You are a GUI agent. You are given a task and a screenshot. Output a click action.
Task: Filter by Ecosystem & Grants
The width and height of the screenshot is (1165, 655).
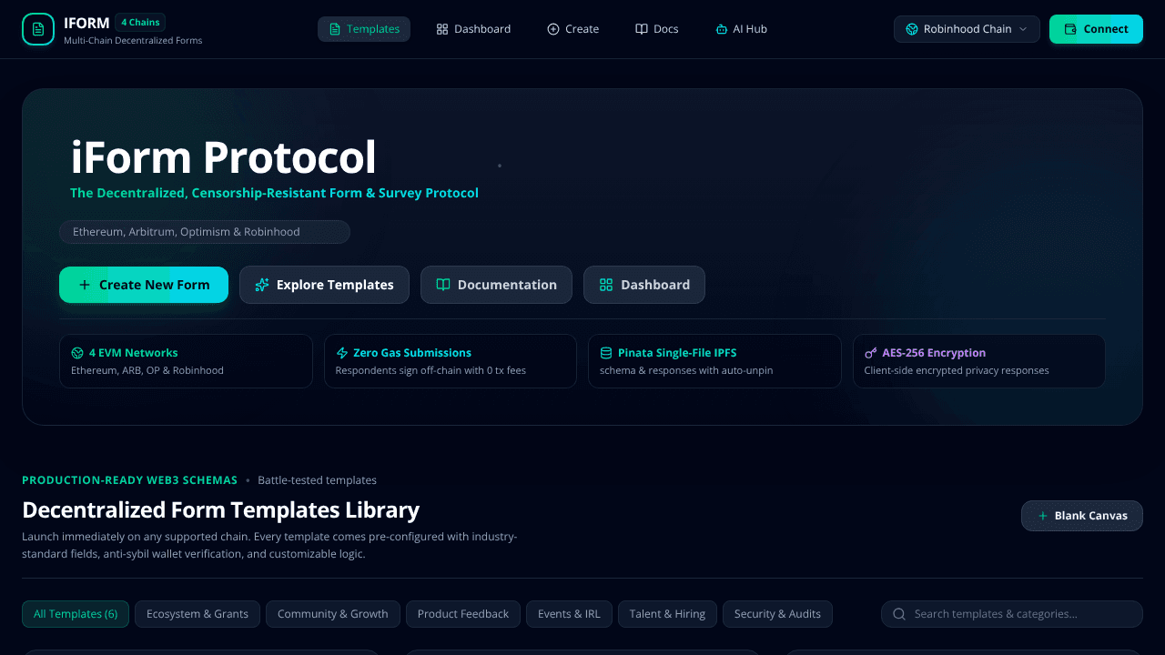(x=198, y=614)
